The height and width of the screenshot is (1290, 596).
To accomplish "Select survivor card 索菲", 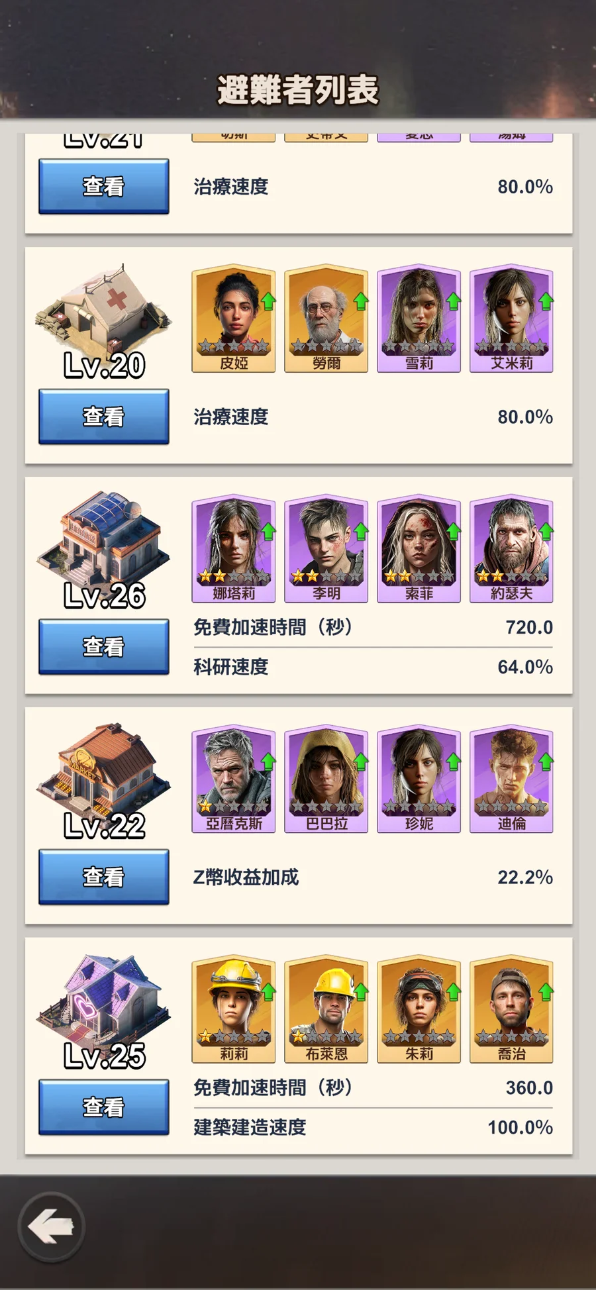I will click(419, 549).
